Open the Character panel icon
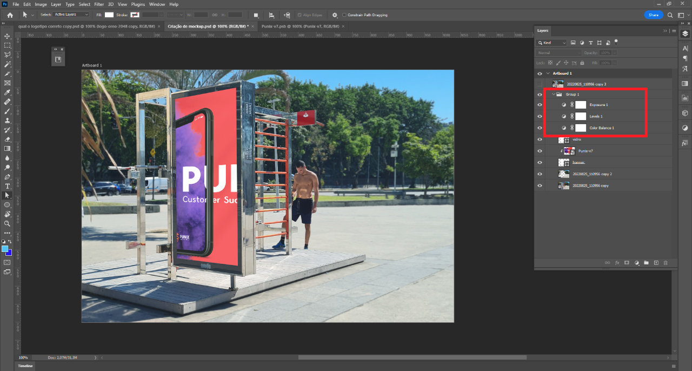The image size is (692, 371). [685, 49]
